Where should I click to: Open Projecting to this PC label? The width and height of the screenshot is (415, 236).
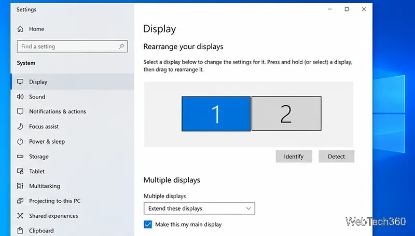click(55, 201)
